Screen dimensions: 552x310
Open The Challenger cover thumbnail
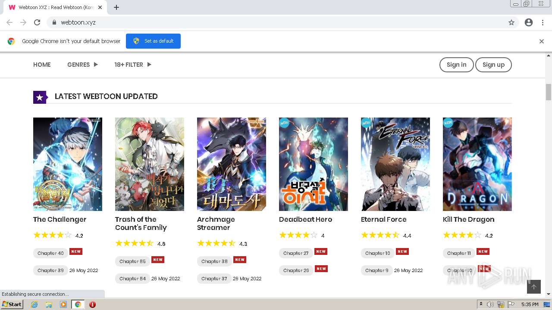pyautogui.click(x=68, y=164)
